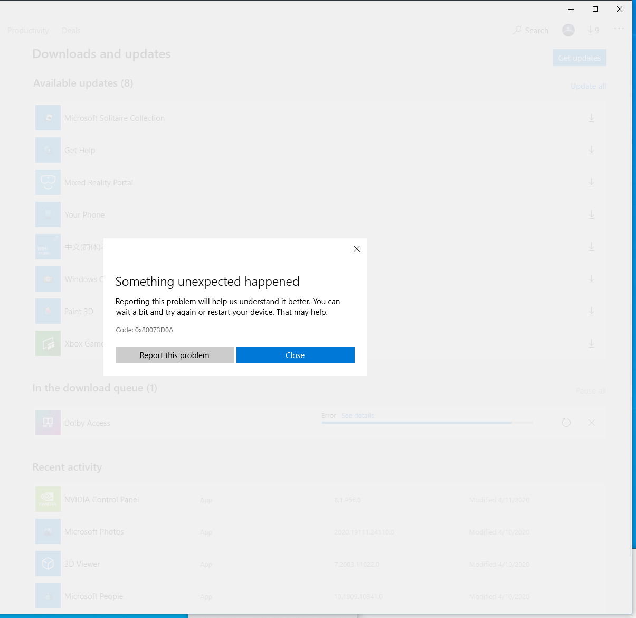Click the Microsoft Photos name
This screenshot has height=618, width=636.
click(x=94, y=532)
